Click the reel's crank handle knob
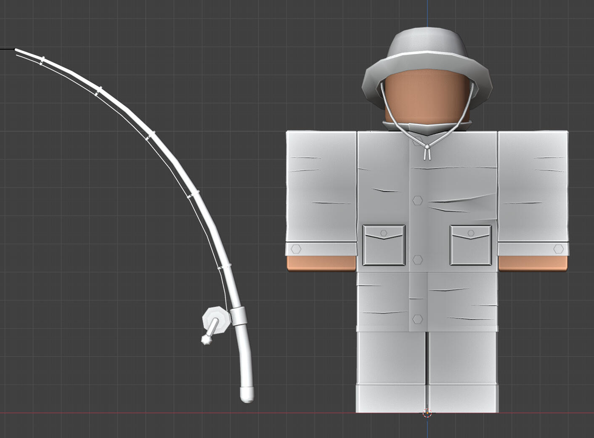The height and width of the screenshot is (438, 594). click(x=206, y=340)
